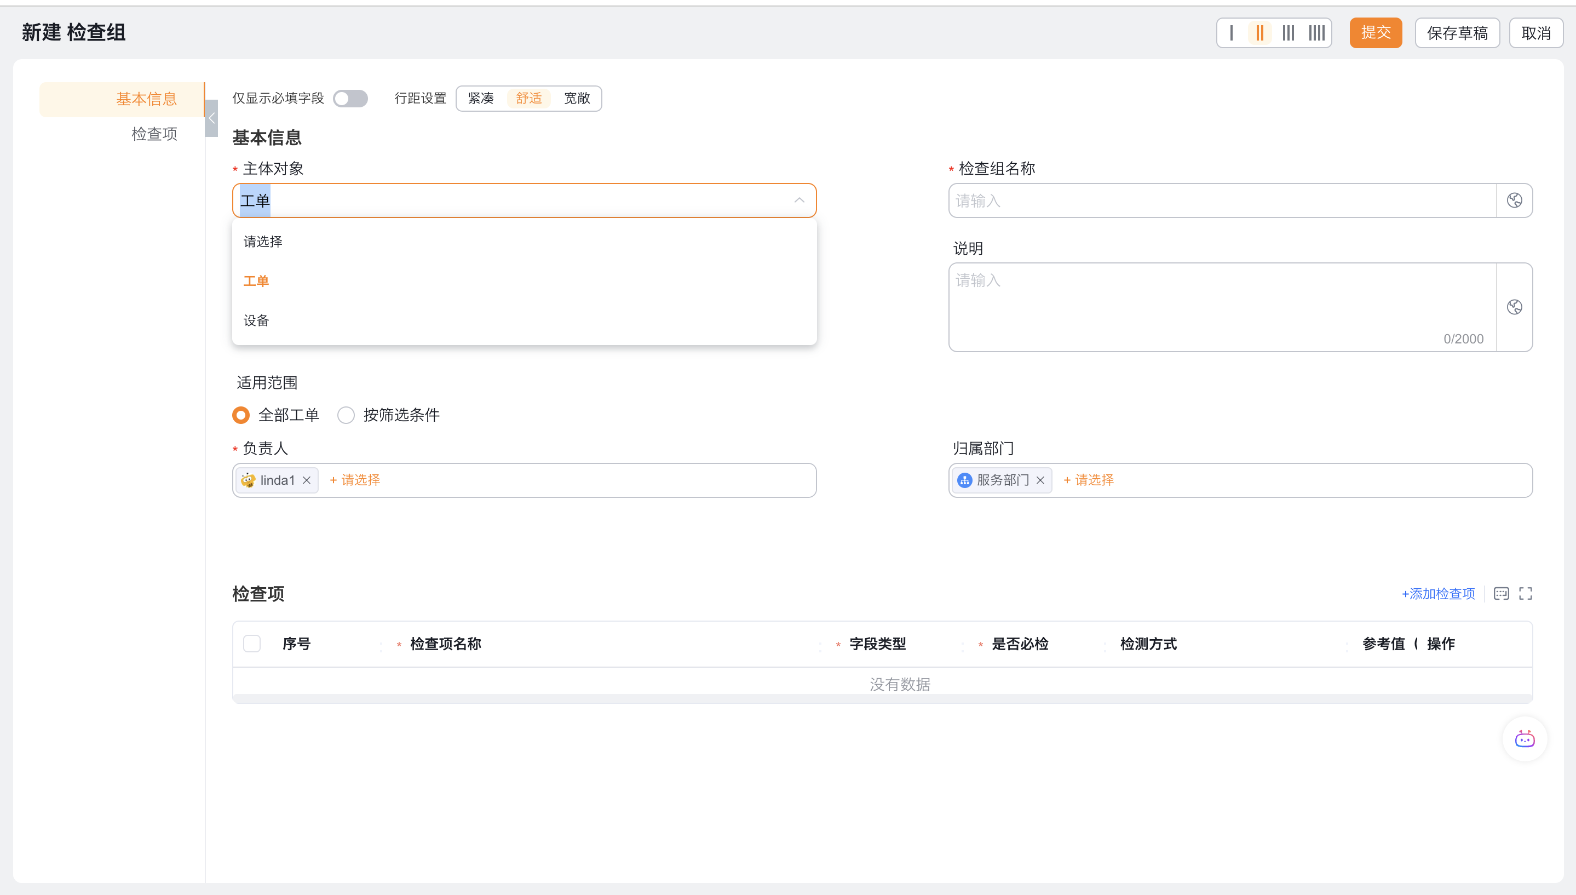This screenshot has width=1576, height=895.
Task: Remove linda1 from 负责人 field
Action: click(307, 480)
